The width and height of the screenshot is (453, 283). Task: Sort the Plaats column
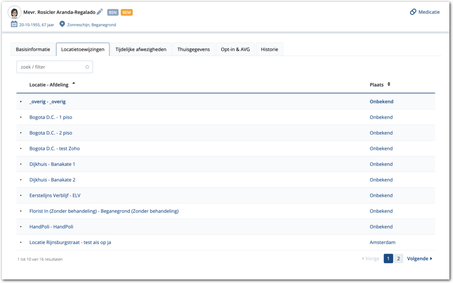[x=389, y=84]
